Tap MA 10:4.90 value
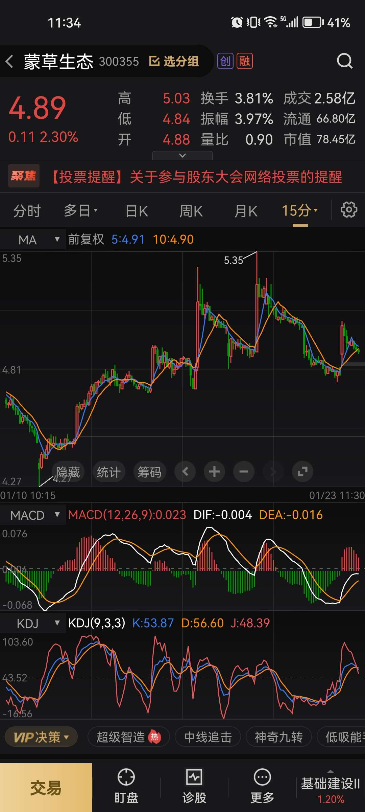 pyautogui.click(x=173, y=240)
